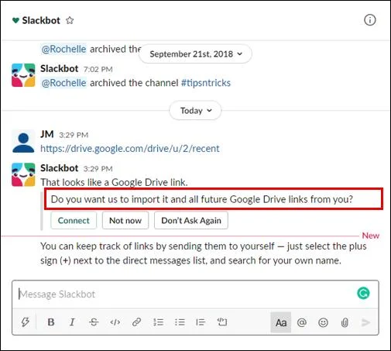The height and width of the screenshot is (351, 391).
Task: Toggle bold formatting
Action: point(51,322)
